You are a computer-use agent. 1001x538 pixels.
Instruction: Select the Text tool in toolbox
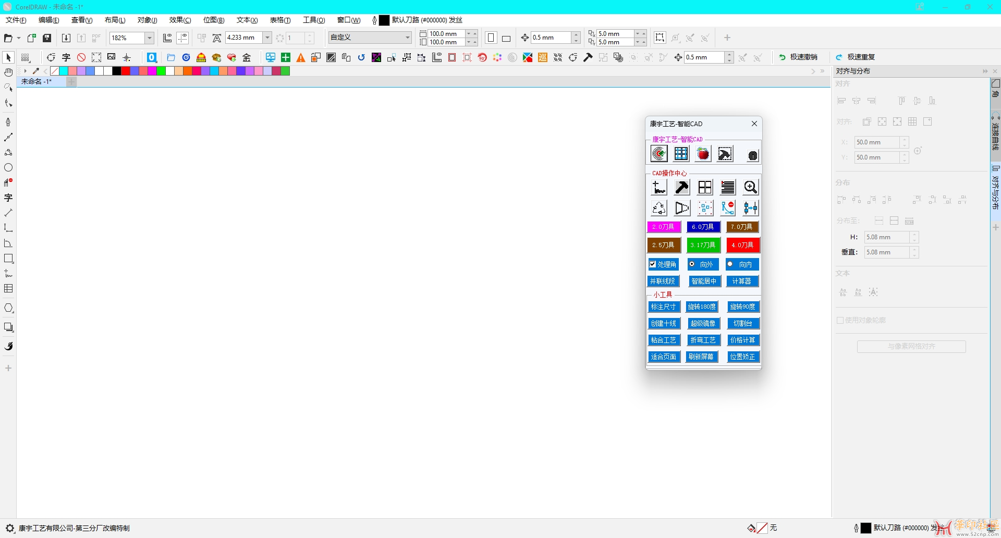[x=8, y=198]
